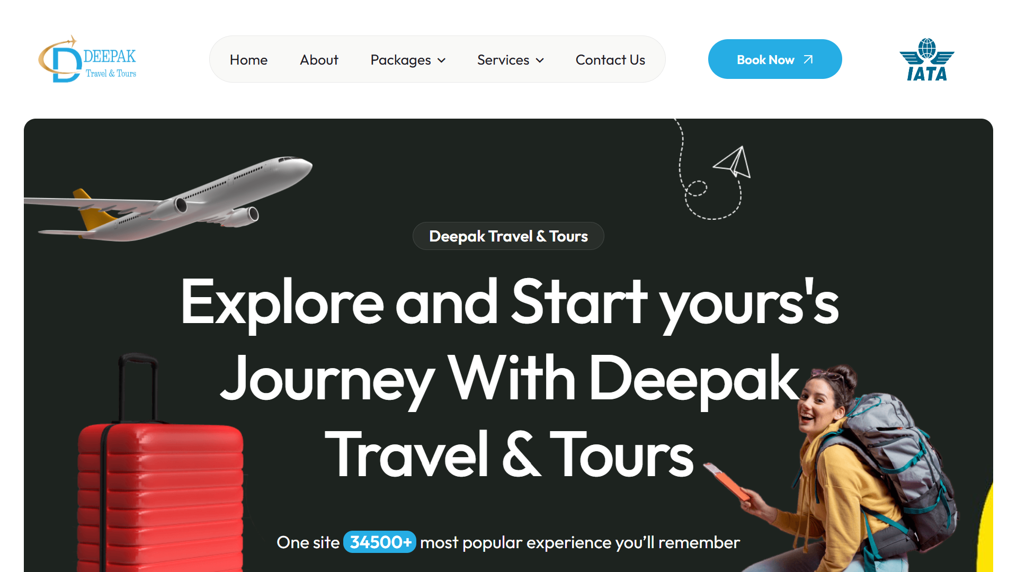Click the arrow icon in Book Now

click(808, 60)
